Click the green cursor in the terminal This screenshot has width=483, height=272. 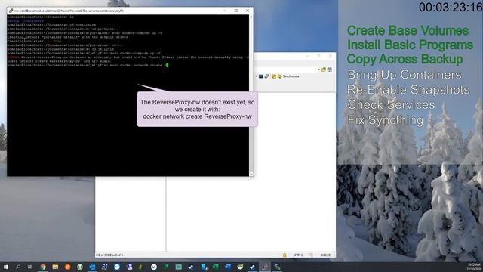[167, 65]
